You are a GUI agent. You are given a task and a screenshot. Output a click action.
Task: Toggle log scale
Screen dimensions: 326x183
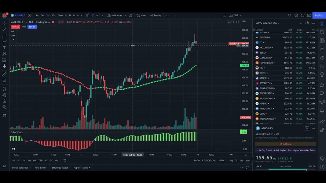point(241,161)
